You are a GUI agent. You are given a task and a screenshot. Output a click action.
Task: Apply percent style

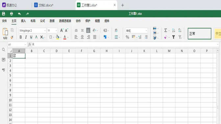pyautogui.click(x=127, y=37)
